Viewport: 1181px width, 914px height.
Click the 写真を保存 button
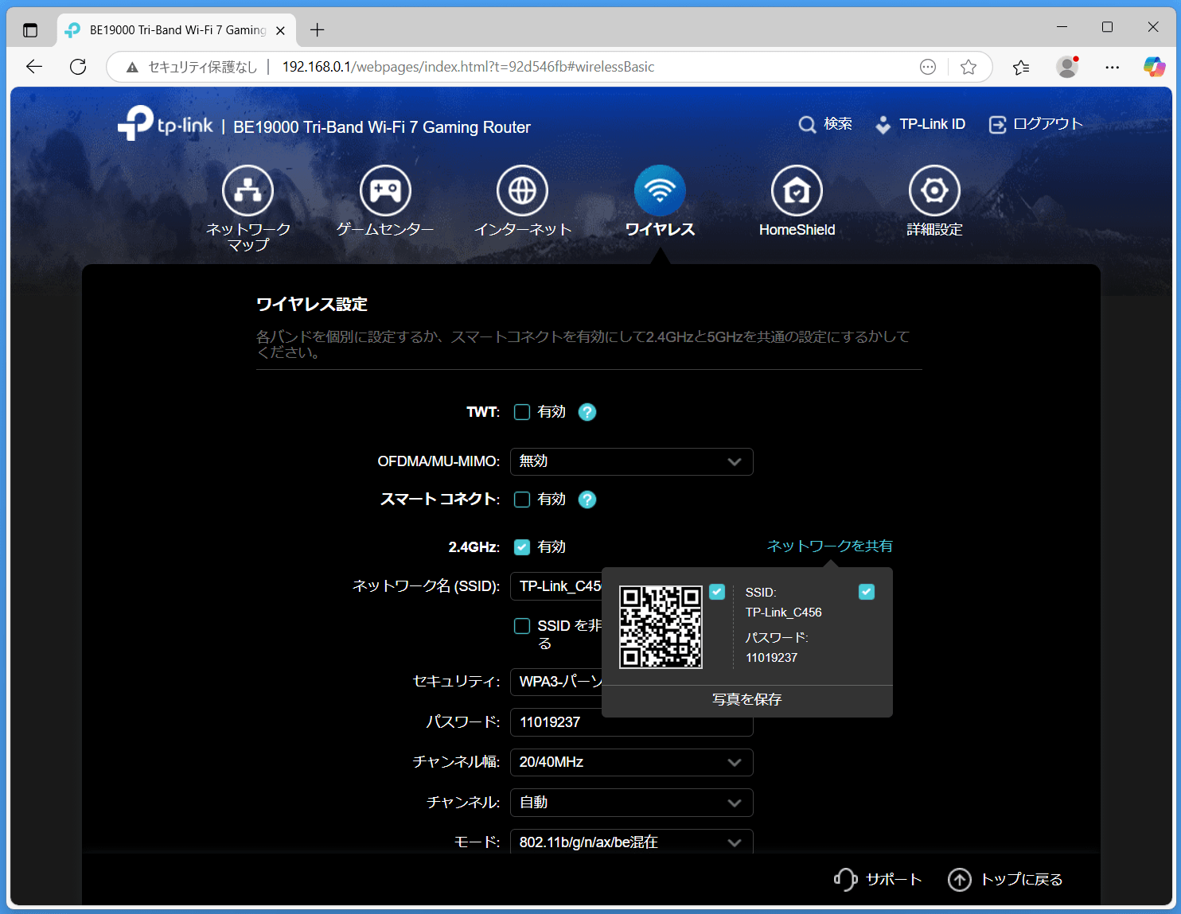click(x=747, y=699)
